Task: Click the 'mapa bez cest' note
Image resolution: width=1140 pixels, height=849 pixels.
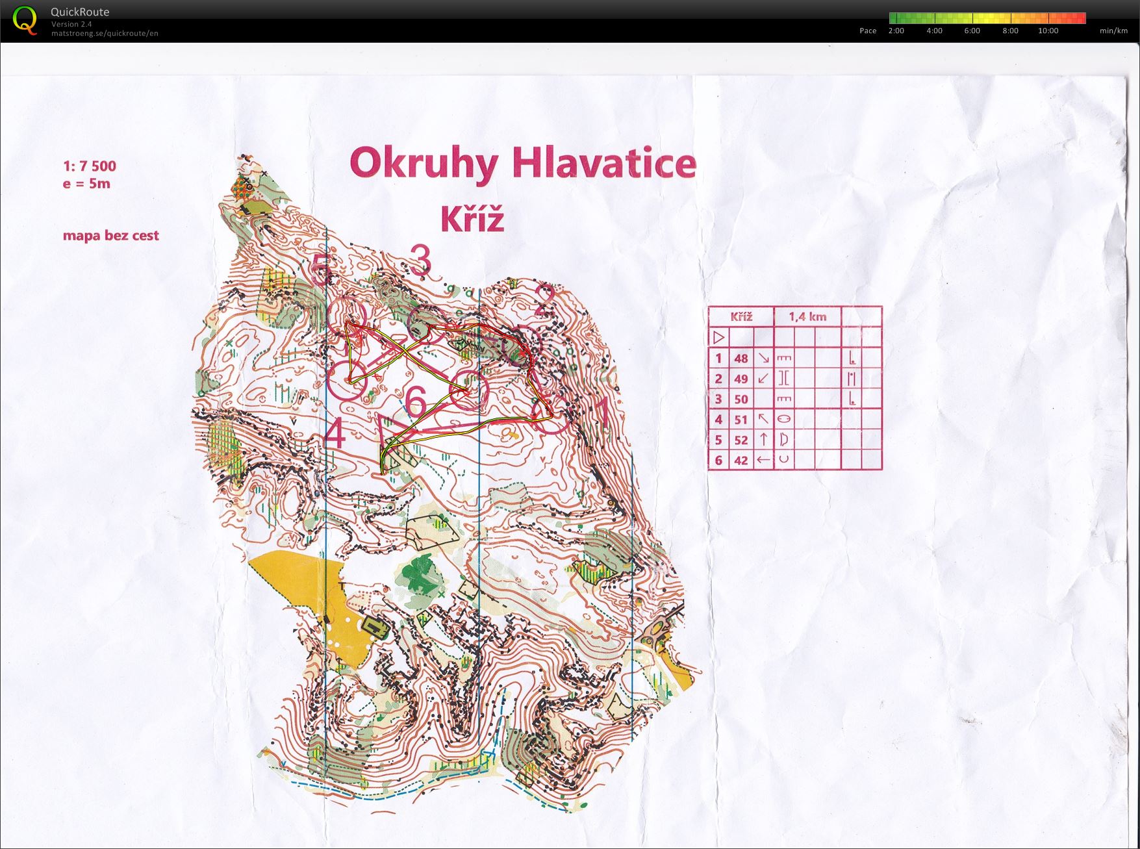Action: [110, 235]
